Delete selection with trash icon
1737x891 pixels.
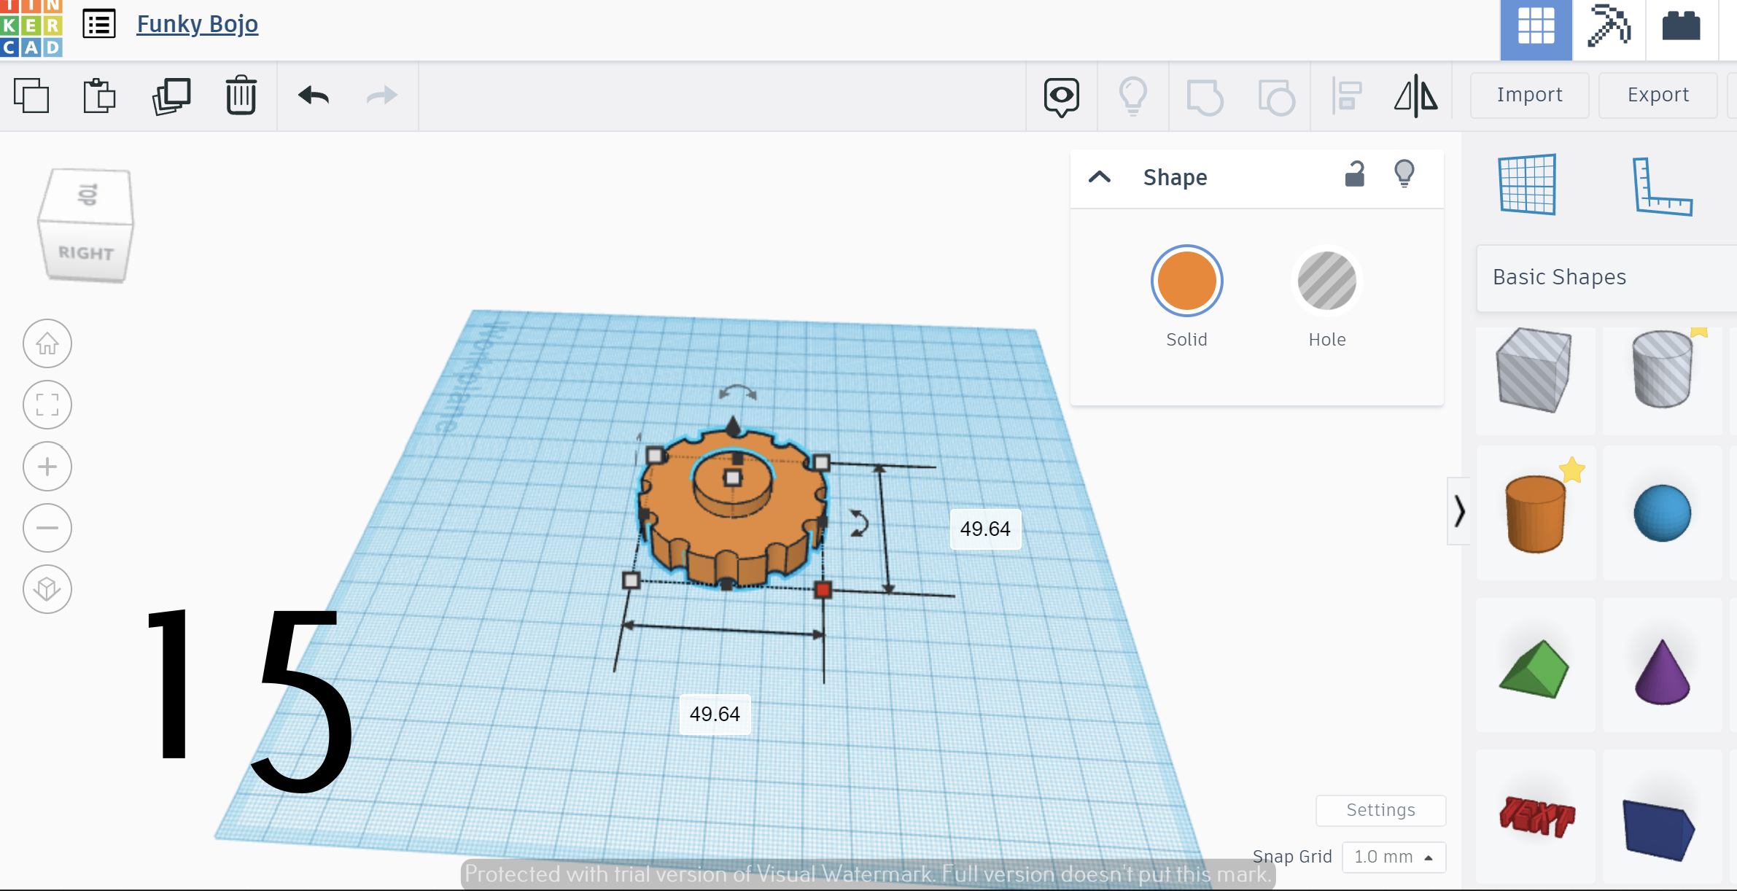coord(241,96)
